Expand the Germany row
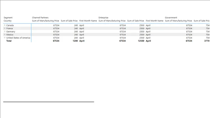The height and width of the screenshot is (118, 210). pos(5,31)
